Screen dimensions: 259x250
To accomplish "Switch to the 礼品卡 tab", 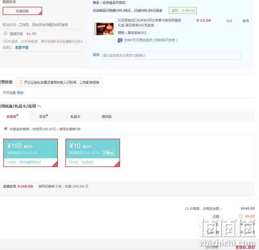I will [75, 117].
